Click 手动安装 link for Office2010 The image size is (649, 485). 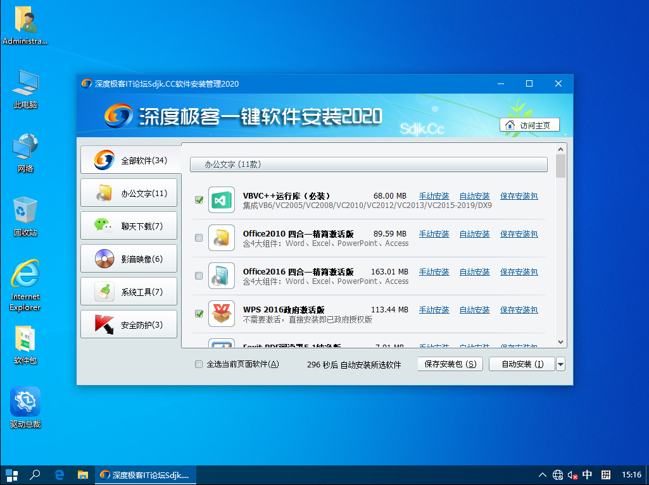pyautogui.click(x=434, y=234)
